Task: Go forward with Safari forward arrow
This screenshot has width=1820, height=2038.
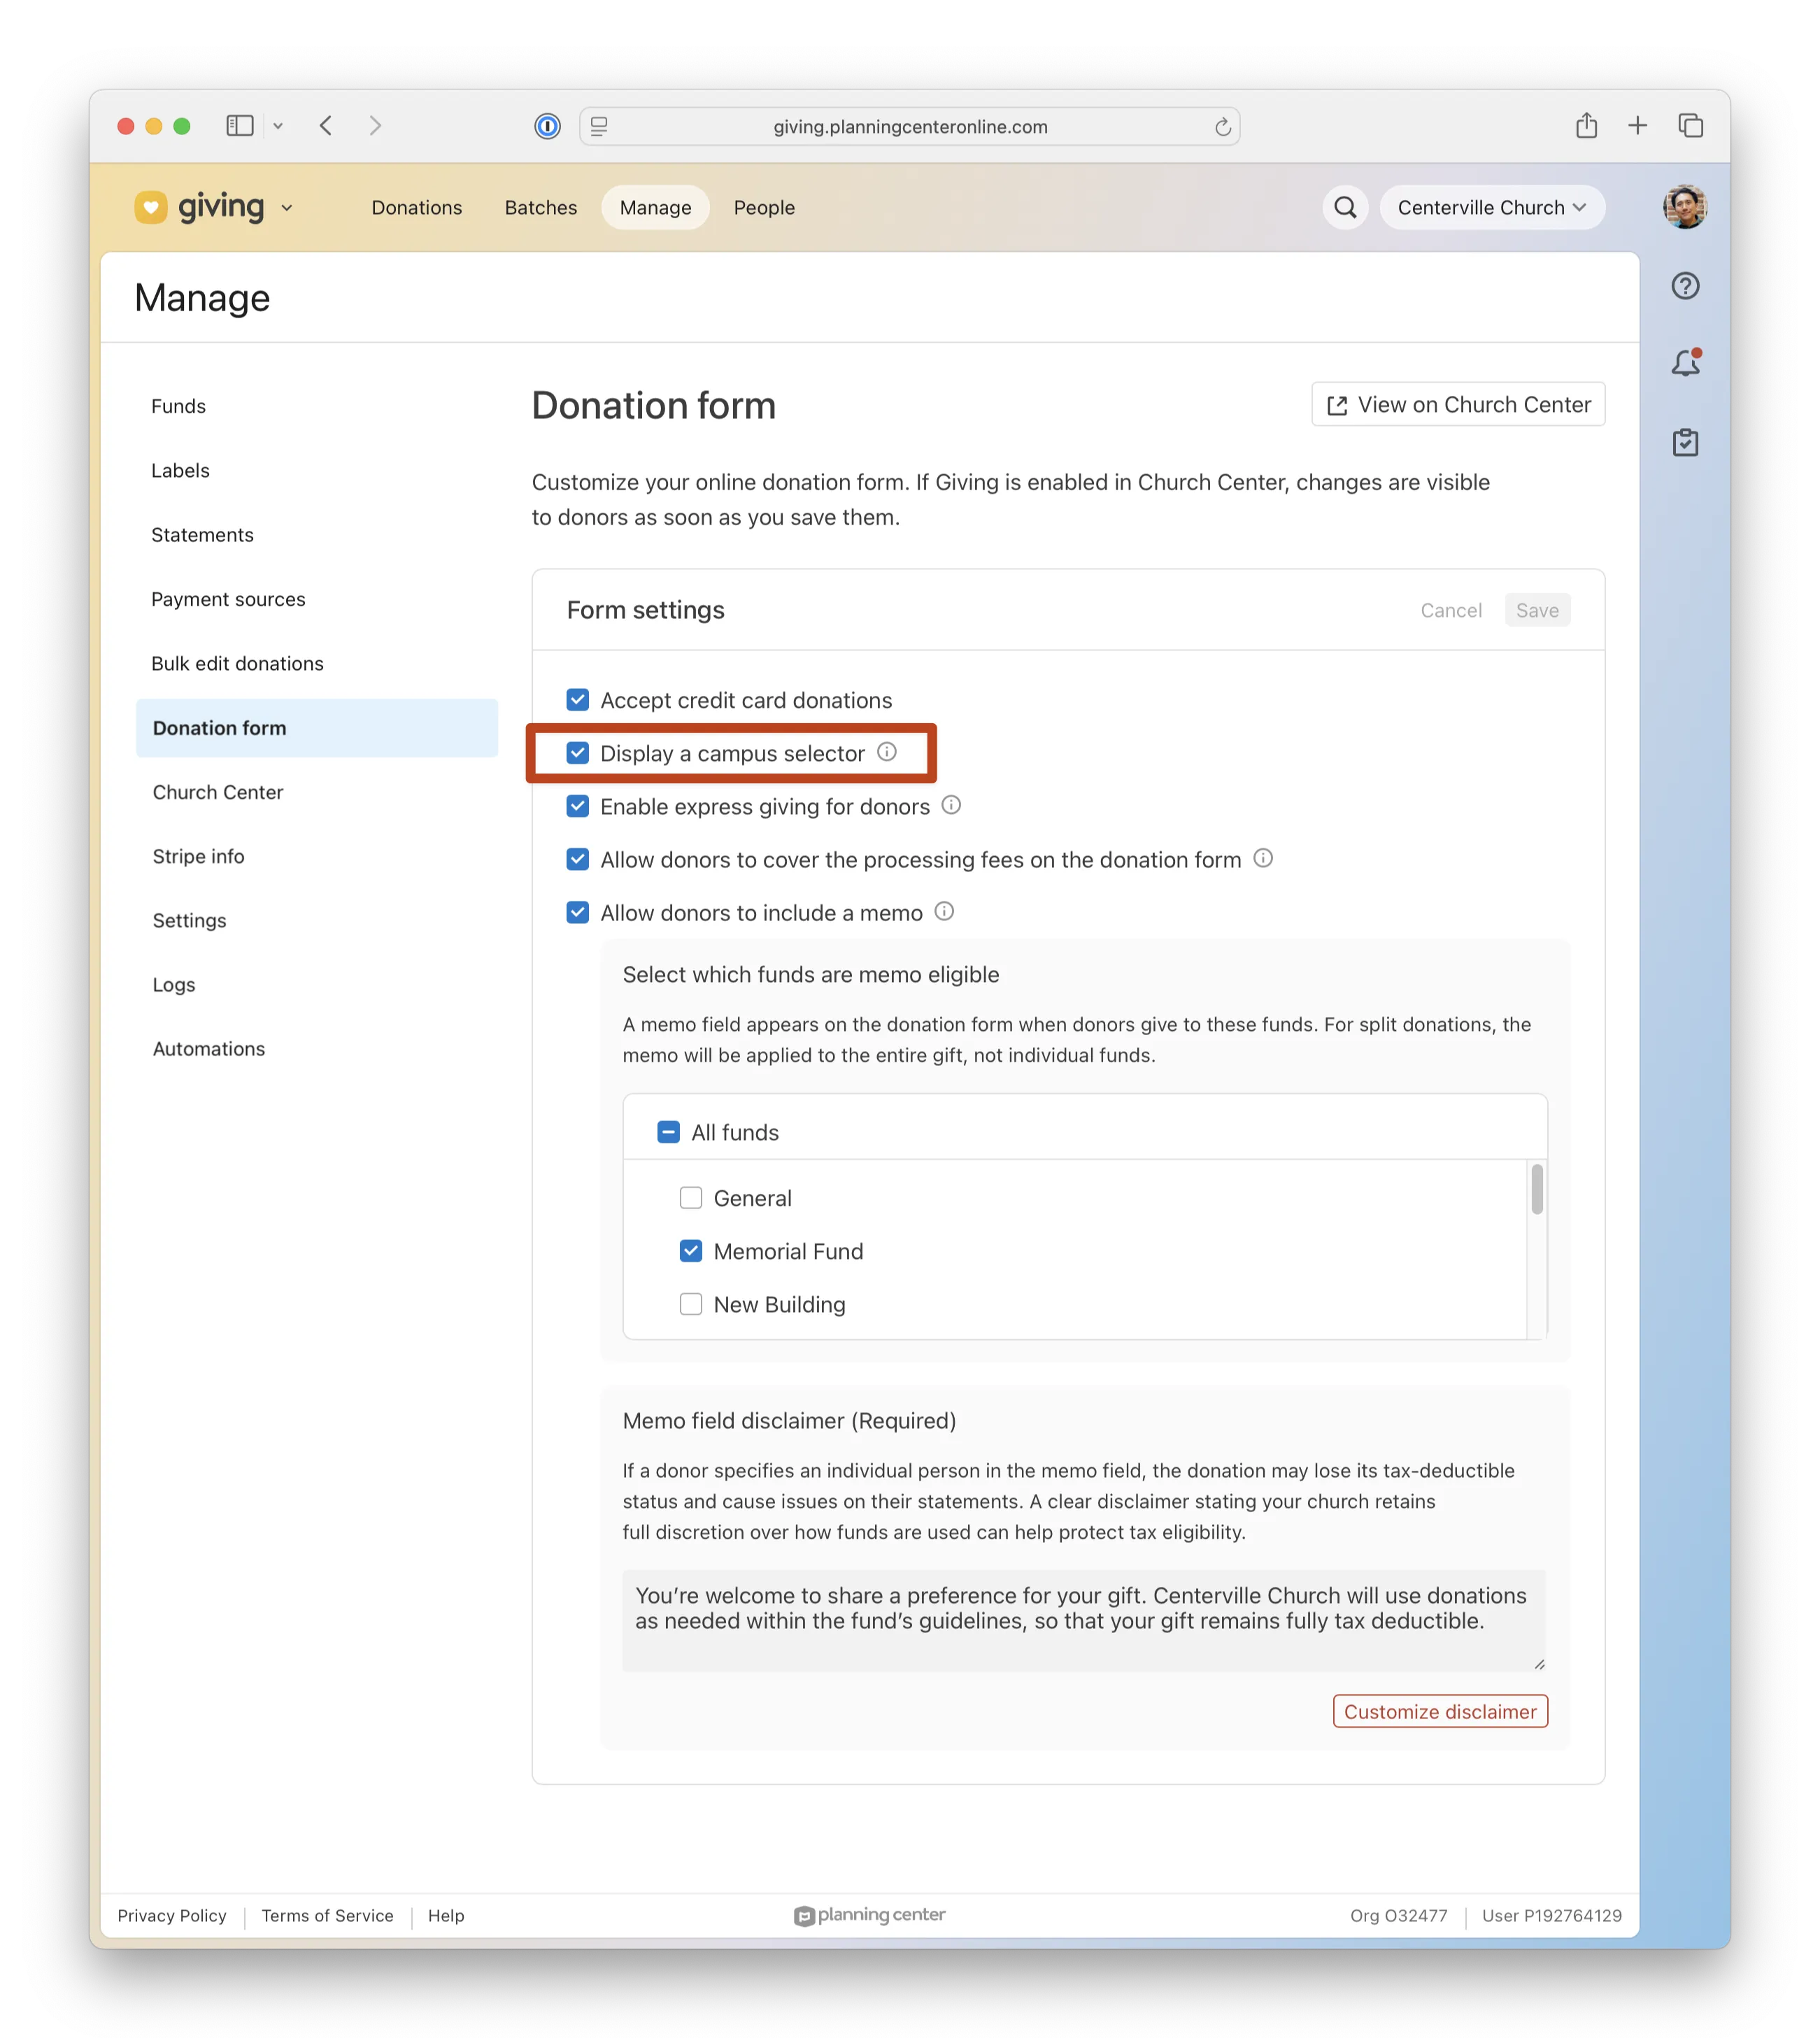Action: tap(375, 125)
